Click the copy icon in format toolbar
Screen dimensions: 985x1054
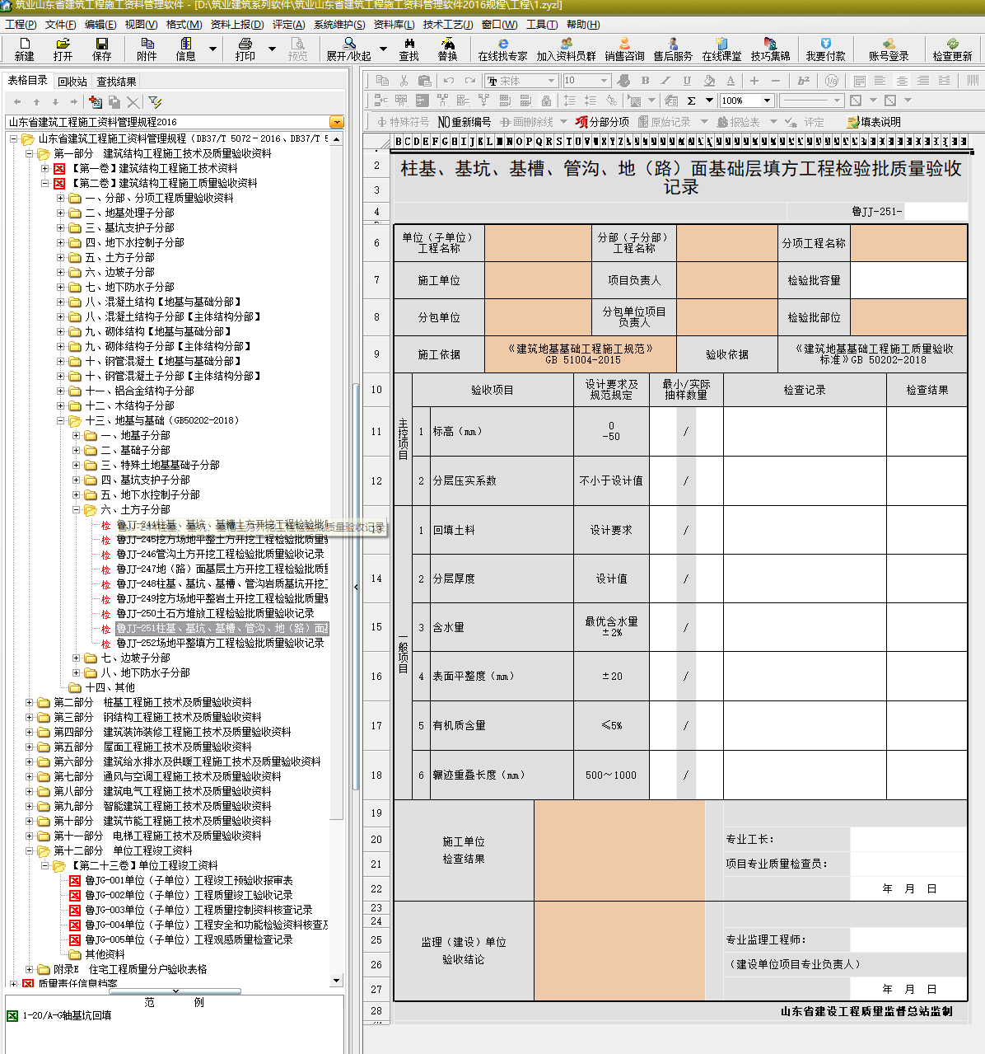coord(382,80)
